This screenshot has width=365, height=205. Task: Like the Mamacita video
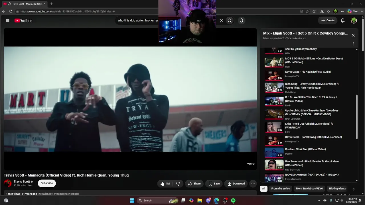(x=165, y=184)
